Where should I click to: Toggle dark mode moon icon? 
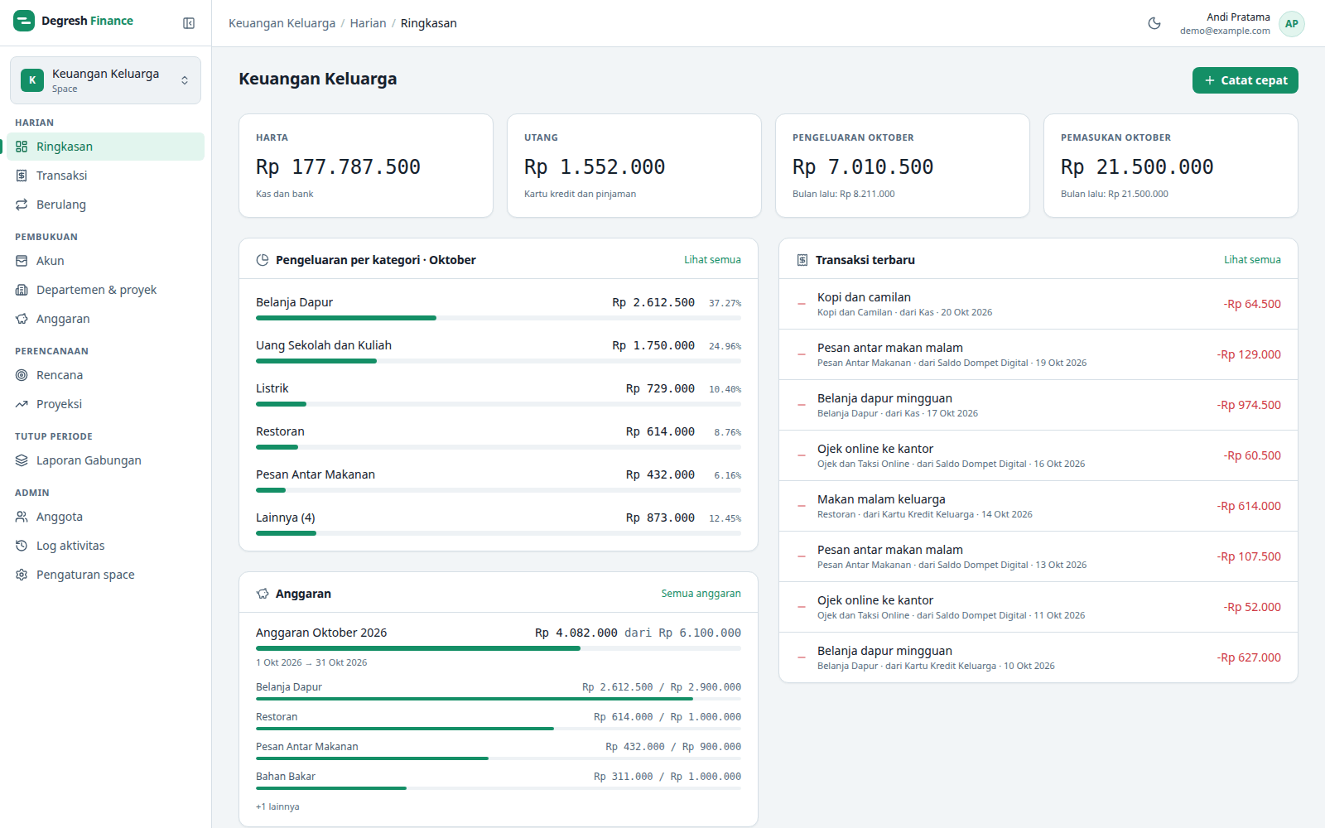click(x=1154, y=23)
